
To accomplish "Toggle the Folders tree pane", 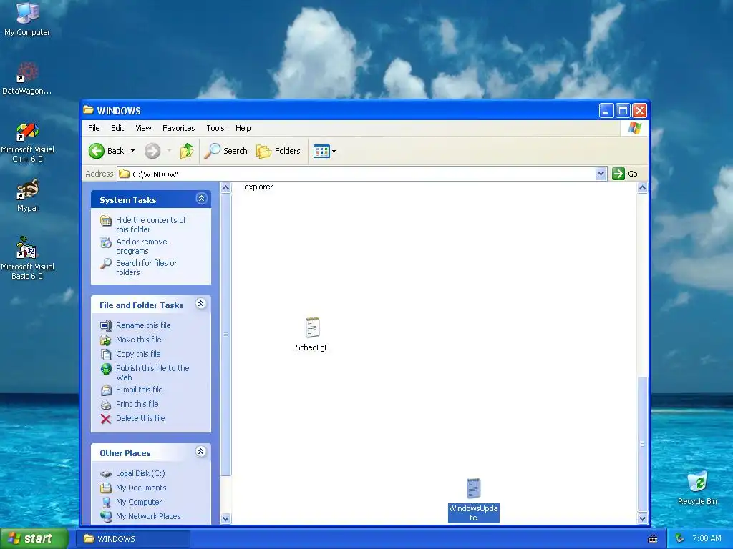I will click(278, 151).
